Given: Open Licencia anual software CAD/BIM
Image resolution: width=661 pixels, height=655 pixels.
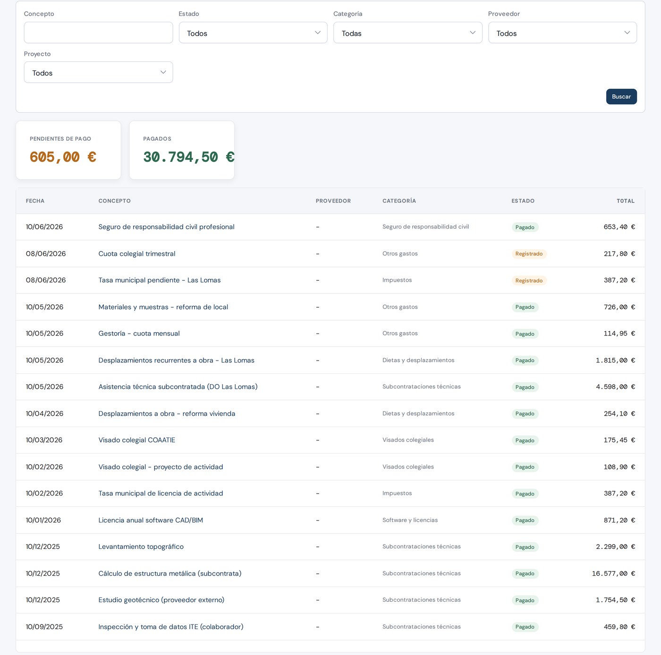Looking at the screenshot, I should click(x=151, y=521).
